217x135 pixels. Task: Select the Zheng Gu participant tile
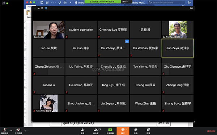[146, 85]
